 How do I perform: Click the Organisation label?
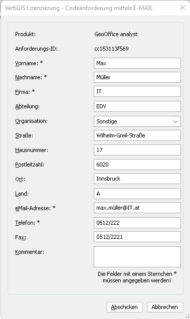[x=31, y=121]
